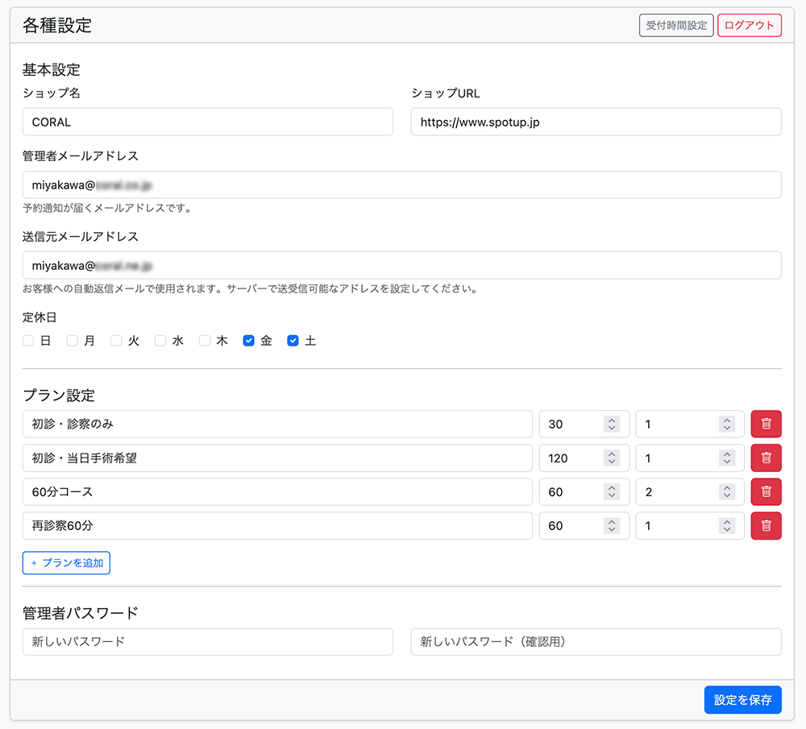Select the 新しいパスワード input field
The height and width of the screenshot is (729, 806).
207,642
